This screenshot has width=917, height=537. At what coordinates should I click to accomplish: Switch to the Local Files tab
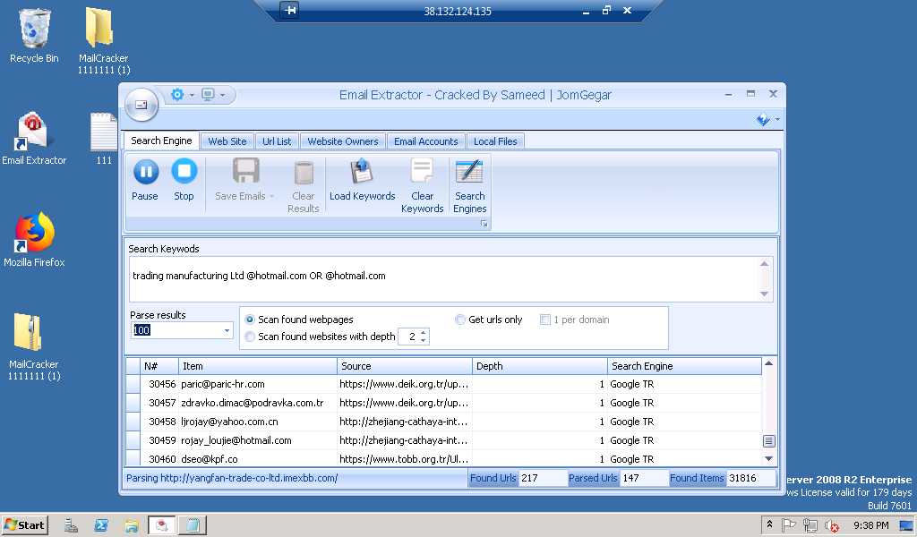point(495,141)
